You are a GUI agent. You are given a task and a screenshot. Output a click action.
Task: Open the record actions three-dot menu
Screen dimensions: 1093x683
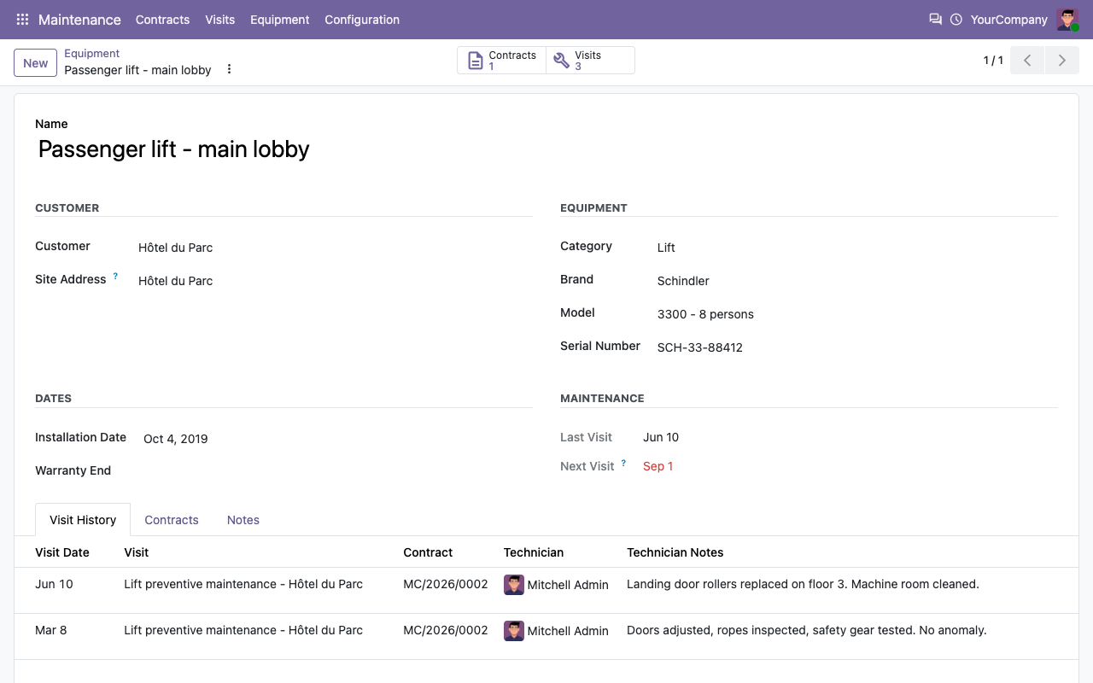[229, 69]
